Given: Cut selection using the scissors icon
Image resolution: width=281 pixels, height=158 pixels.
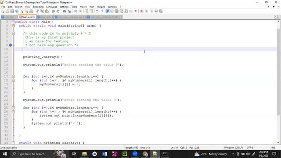Looking at the screenshot, I should point(37,11).
